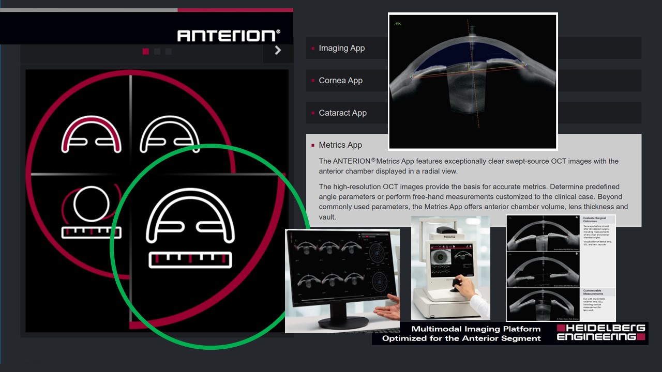This screenshot has width=662, height=372.
Task: Open the monitor with OCT scans photo
Action: click(x=342, y=281)
